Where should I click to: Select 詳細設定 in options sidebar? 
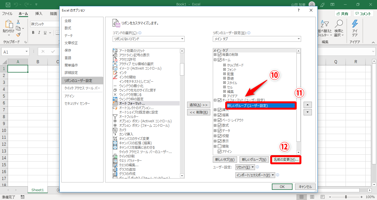coord(71,73)
